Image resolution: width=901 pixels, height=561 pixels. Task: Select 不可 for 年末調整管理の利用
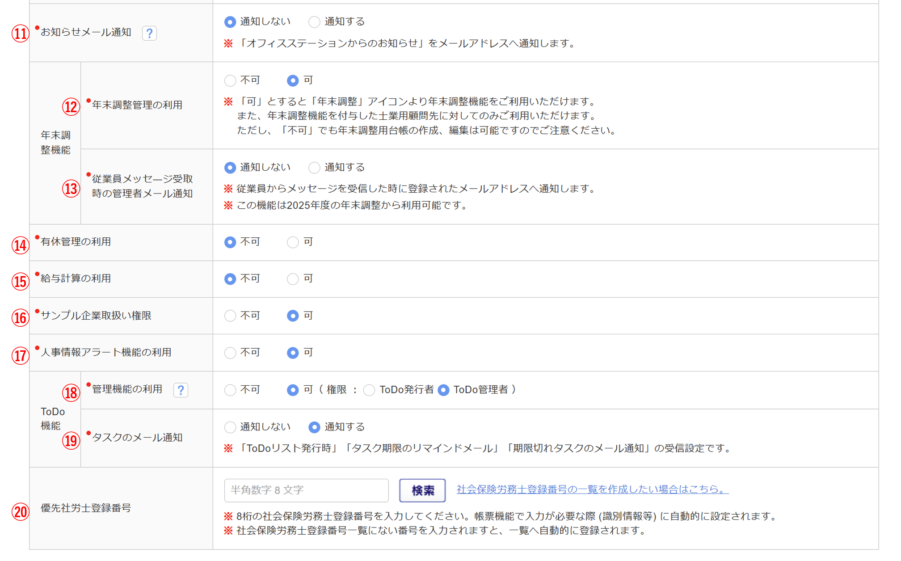tap(230, 80)
